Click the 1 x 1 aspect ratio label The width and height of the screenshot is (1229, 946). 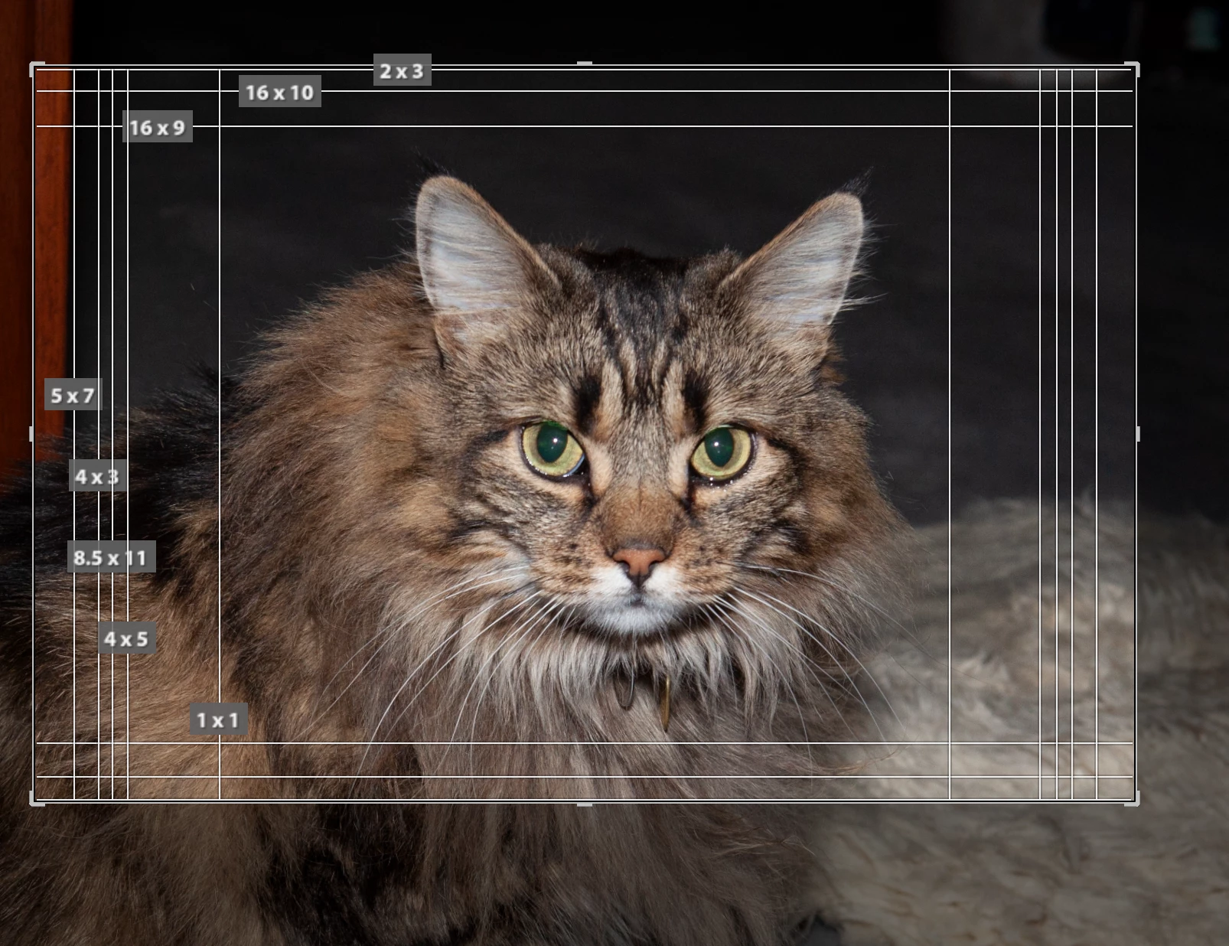pos(218,719)
